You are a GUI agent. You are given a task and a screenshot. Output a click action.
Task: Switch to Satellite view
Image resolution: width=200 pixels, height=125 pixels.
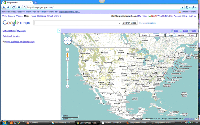181,35
